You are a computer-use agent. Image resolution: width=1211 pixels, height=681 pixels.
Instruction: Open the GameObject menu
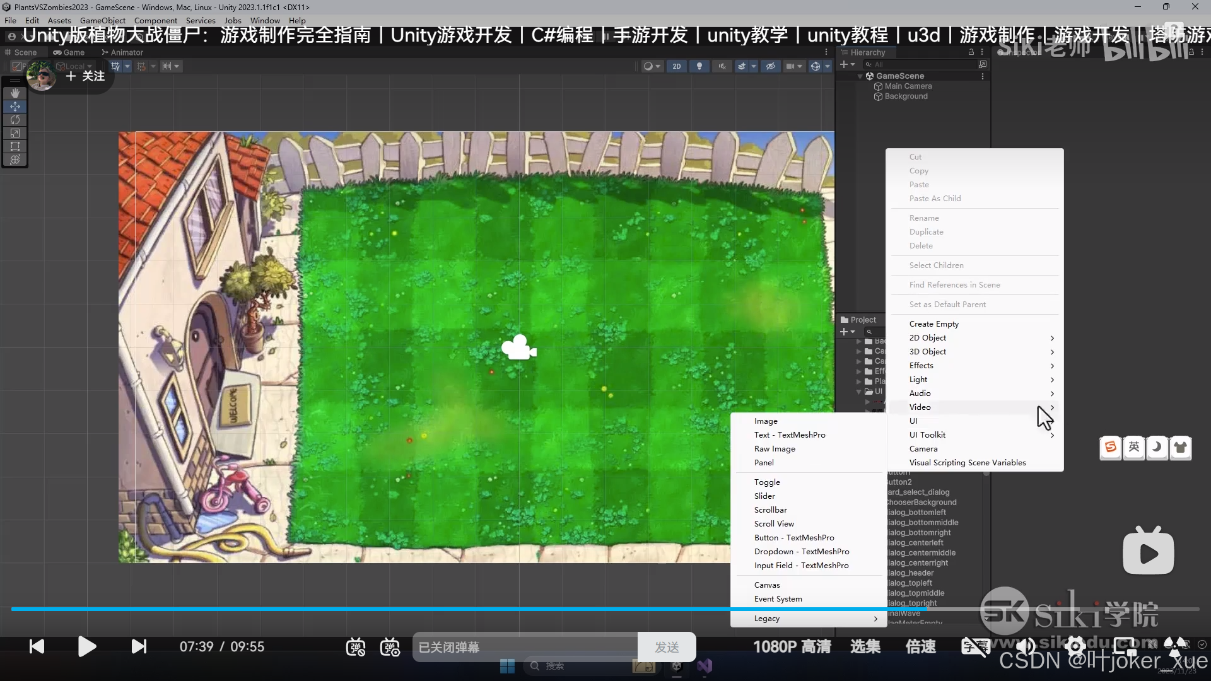(x=102, y=20)
